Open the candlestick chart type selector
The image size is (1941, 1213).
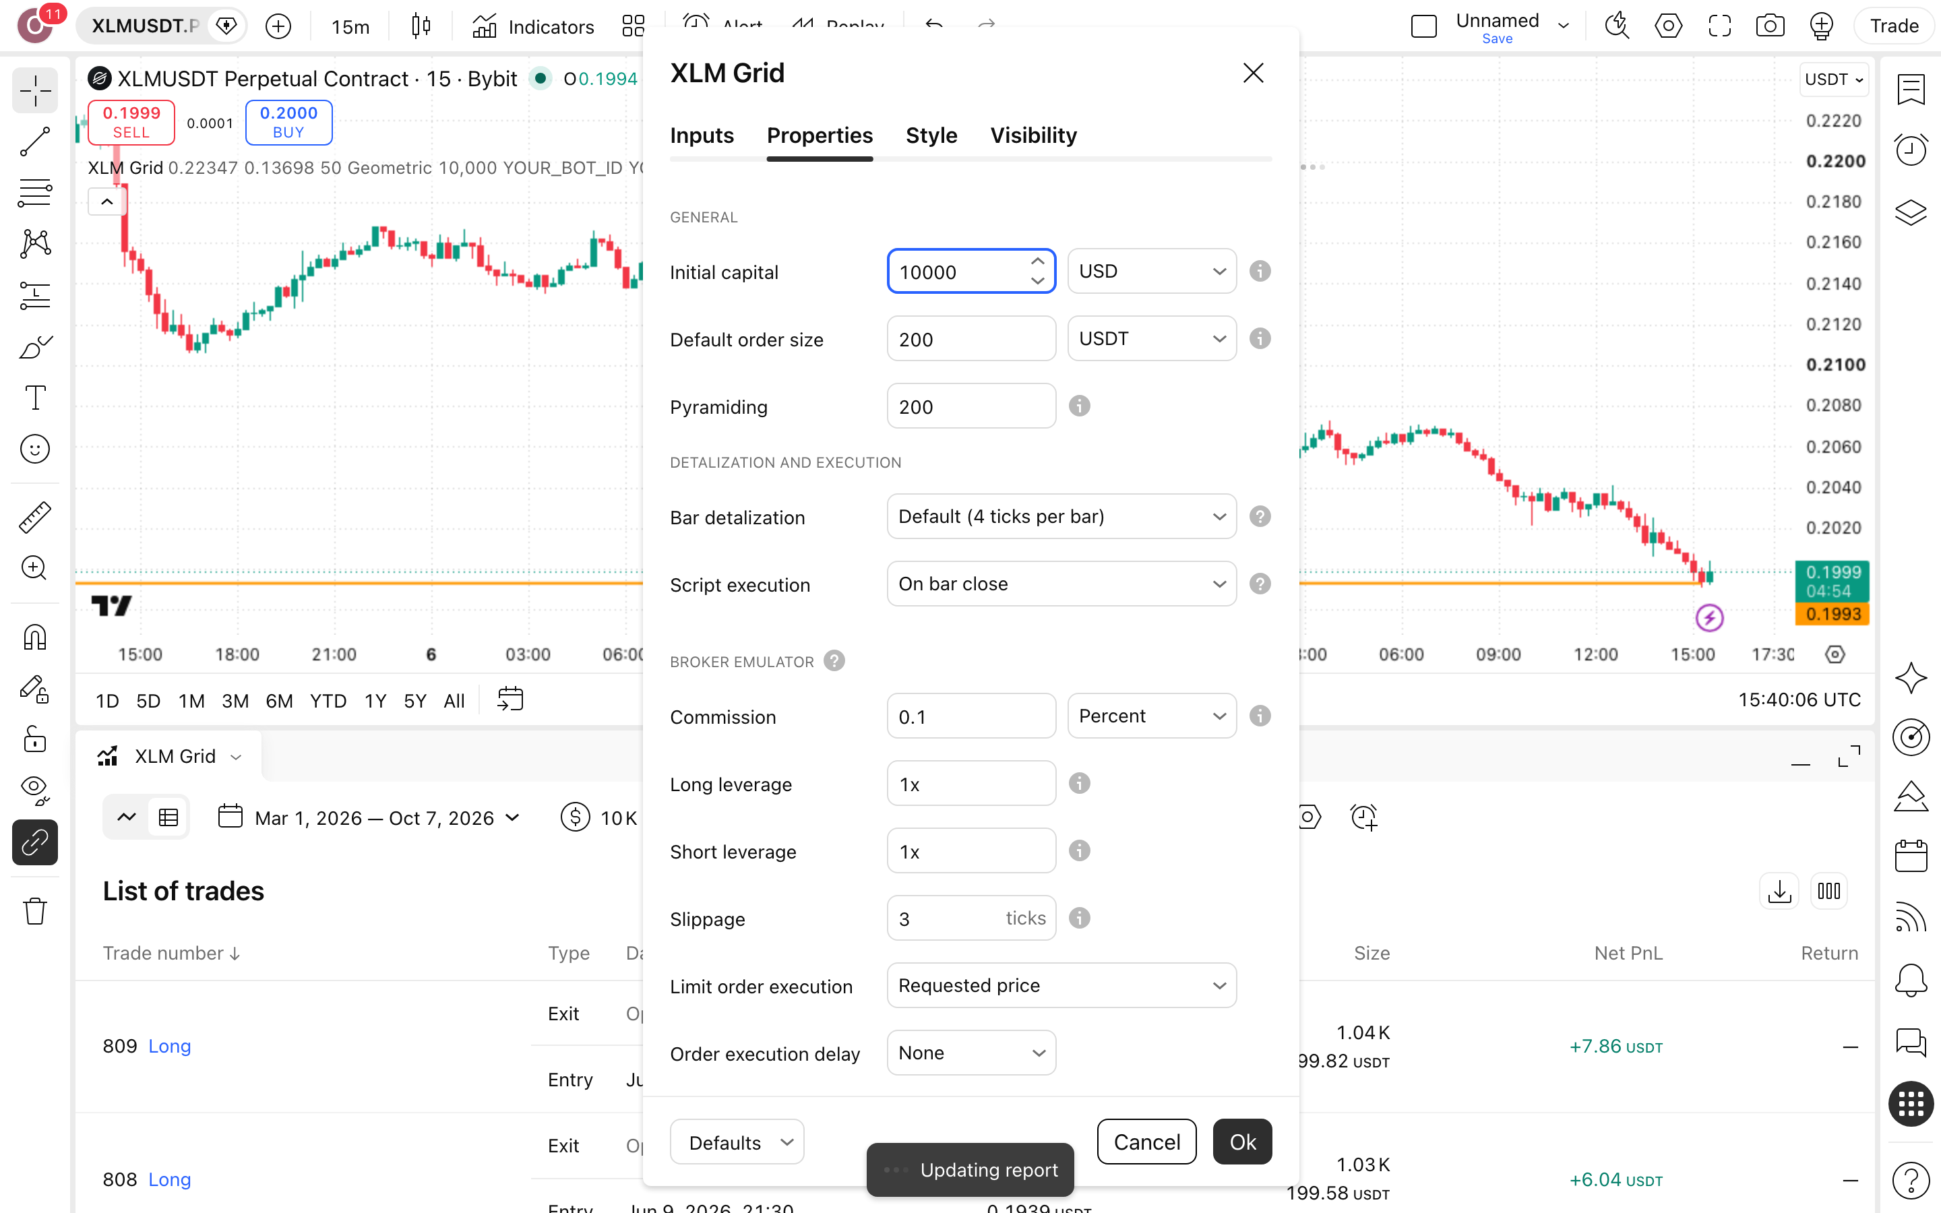pos(421,26)
